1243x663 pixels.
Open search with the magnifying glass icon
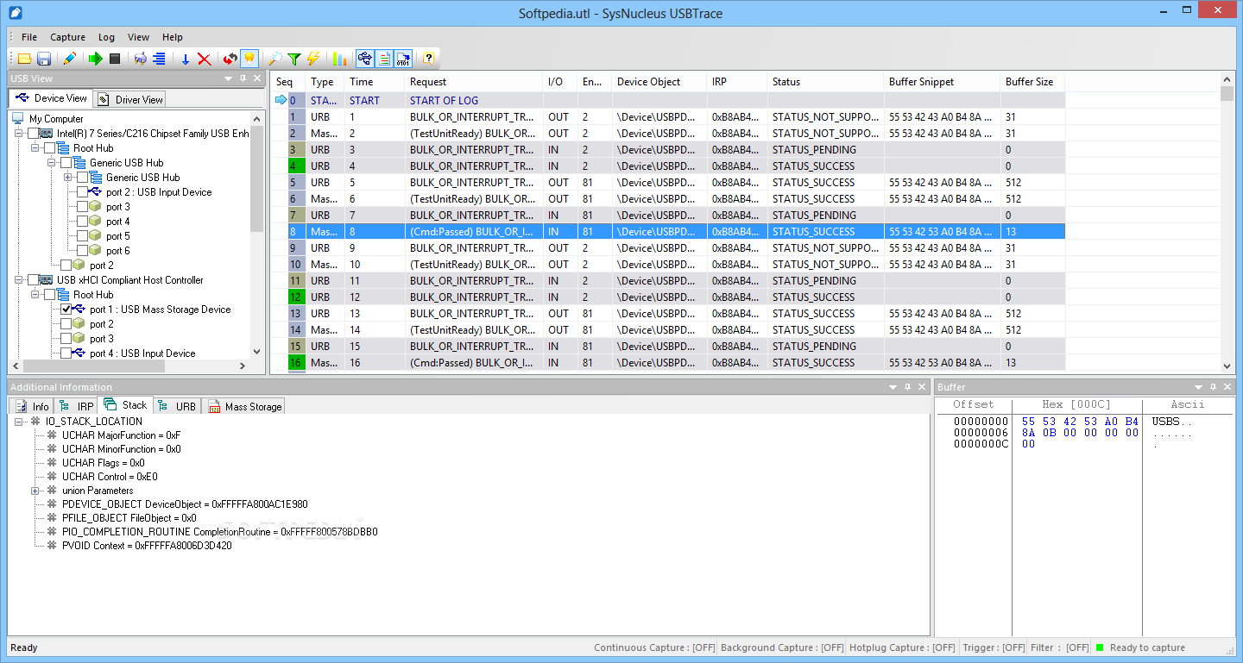pyautogui.click(x=275, y=59)
